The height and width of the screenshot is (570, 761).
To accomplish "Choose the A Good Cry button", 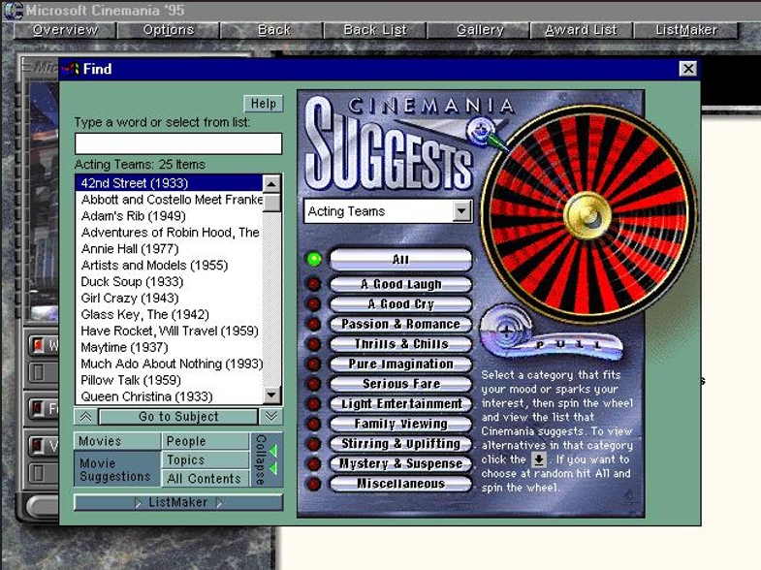I will pos(401,304).
